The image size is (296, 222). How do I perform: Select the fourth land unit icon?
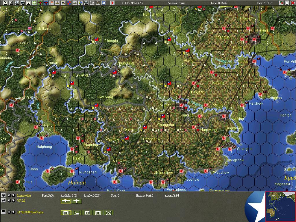[98, 213]
